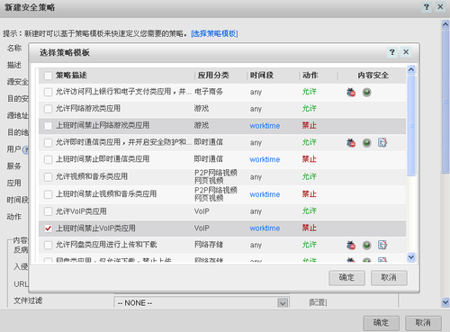Click outer window scrollbar thumb

coord(445,102)
